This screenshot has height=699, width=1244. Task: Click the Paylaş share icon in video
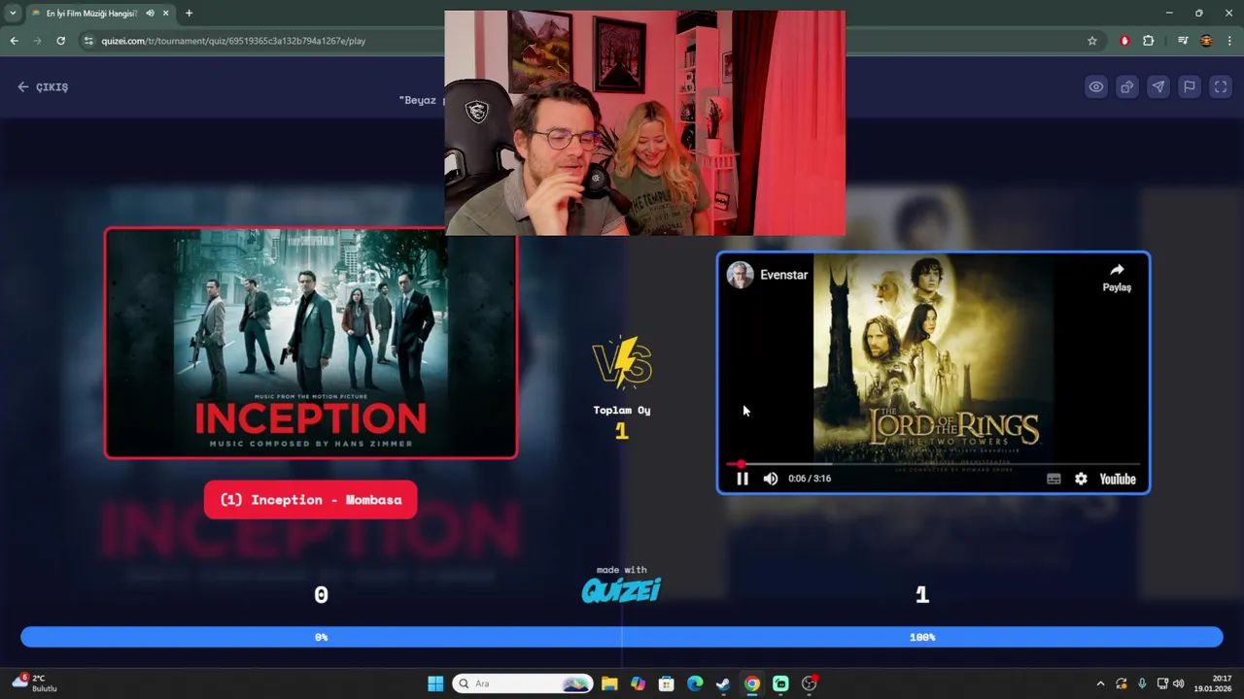pos(1117,277)
